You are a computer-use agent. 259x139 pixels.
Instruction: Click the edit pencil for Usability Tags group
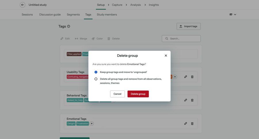click(186, 77)
